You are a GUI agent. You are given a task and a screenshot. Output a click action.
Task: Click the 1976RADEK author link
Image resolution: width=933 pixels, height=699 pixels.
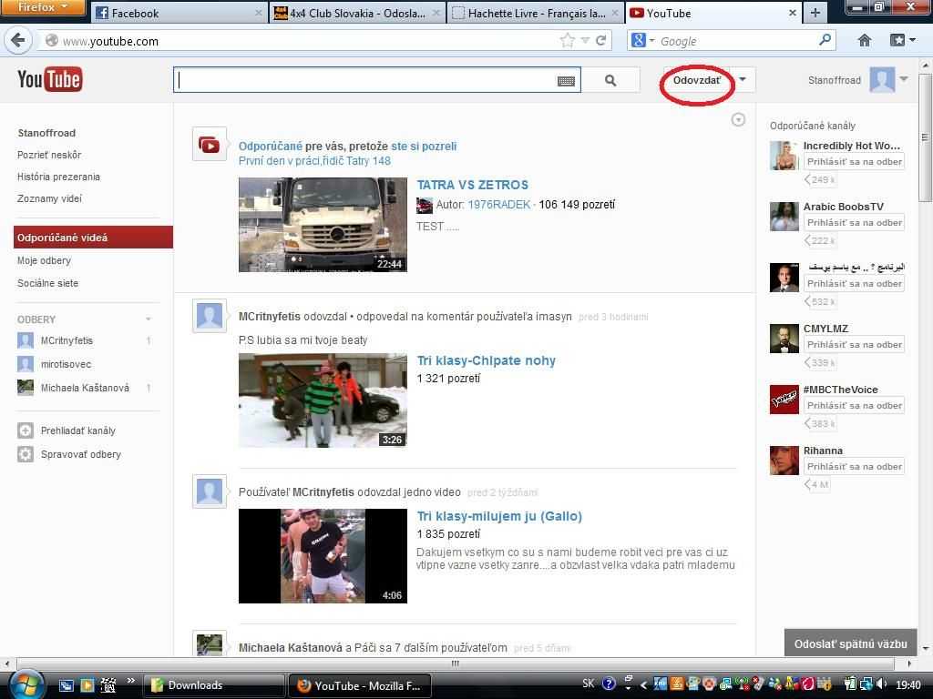click(x=498, y=205)
